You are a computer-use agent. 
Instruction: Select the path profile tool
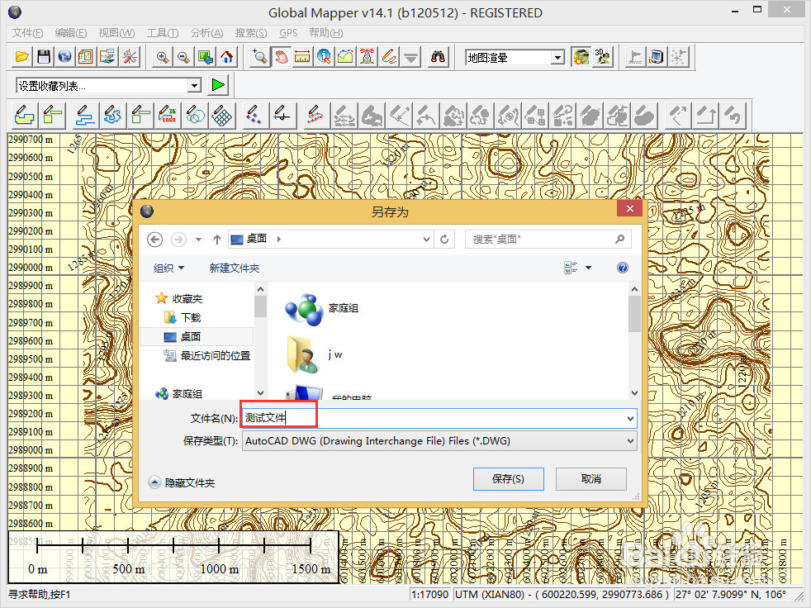[x=345, y=56]
